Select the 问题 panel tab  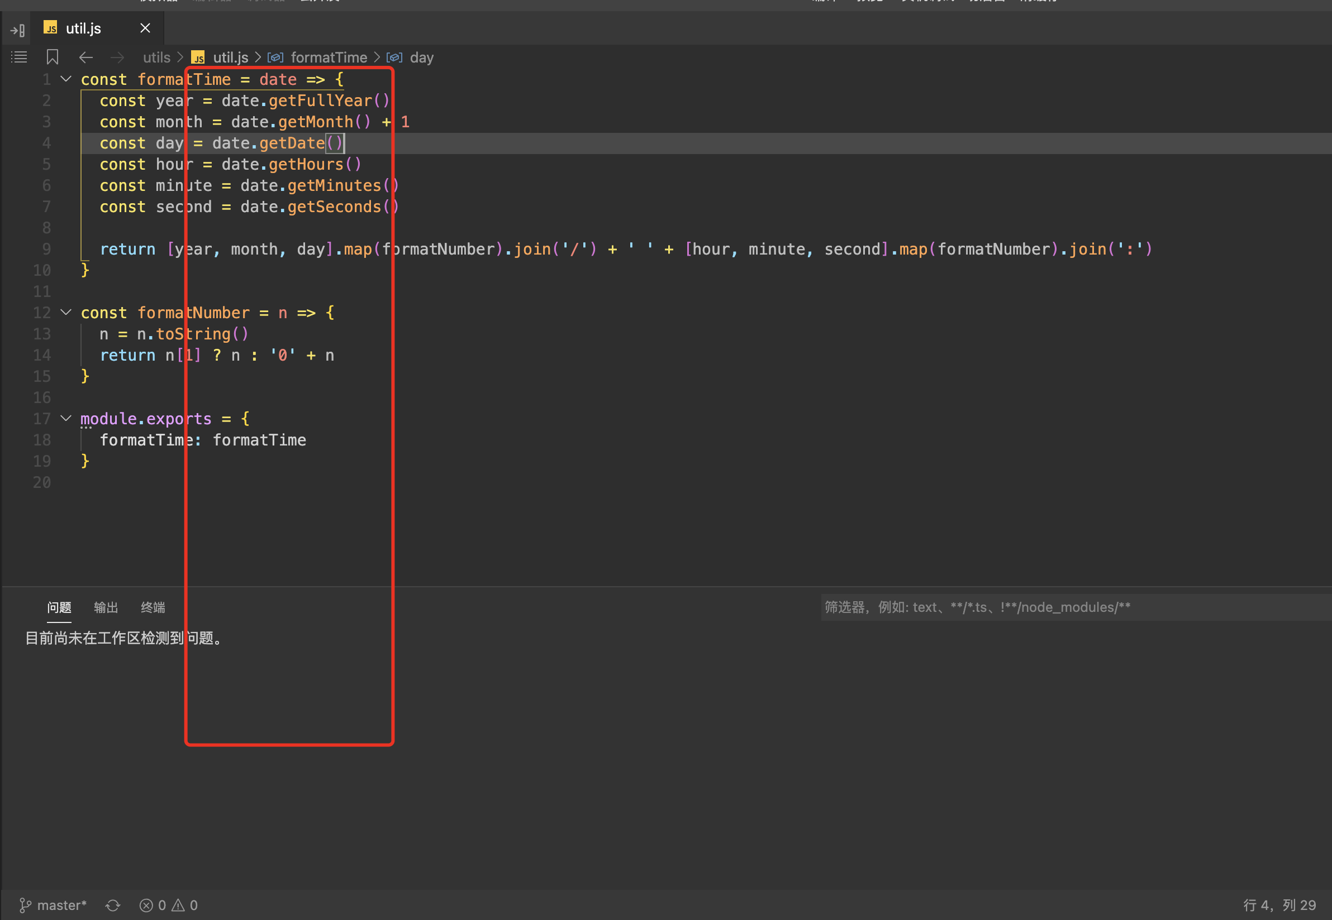[x=59, y=607]
